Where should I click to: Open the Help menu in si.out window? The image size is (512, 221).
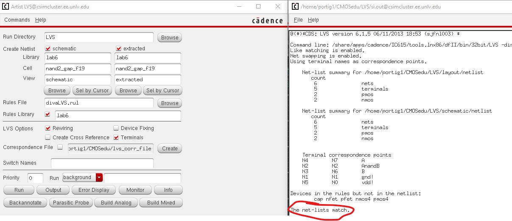coord(313,20)
